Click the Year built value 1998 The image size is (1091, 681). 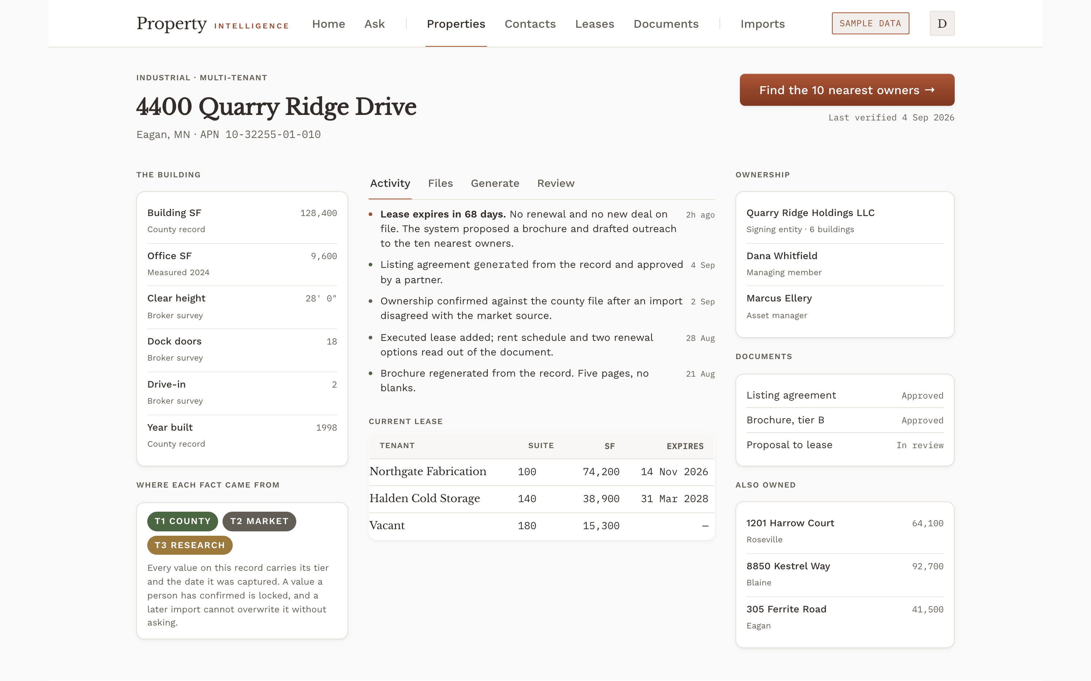pyautogui.click(x=326, y=427)
